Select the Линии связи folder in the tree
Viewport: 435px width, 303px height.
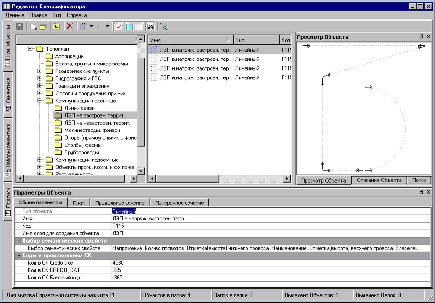click(x=80, y=108)
